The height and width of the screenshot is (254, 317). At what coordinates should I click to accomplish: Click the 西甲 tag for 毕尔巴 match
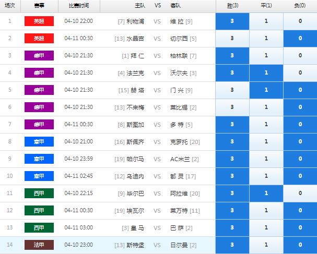tap(39, 193)
